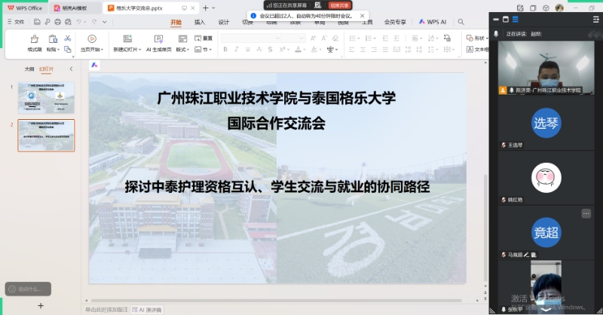
Task: Click the Print icon in quick access bar
Action: click(57, 22)
